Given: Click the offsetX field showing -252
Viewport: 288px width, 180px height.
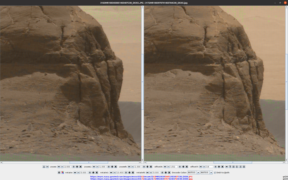Looking at the screenshot, I should (x=174, y=167).
